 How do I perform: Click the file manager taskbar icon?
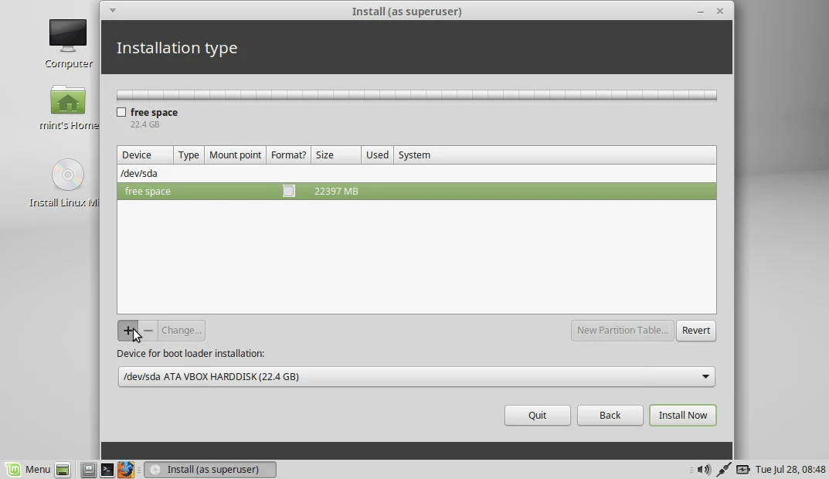point(88,469)
